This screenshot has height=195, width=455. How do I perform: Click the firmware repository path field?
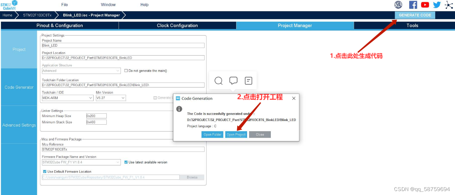click(x=111, y=177)
